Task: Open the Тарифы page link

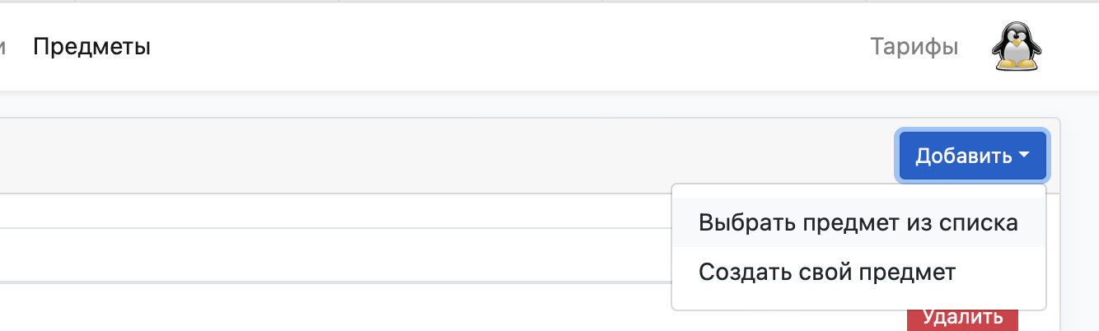Action: (x=914, y=47)
